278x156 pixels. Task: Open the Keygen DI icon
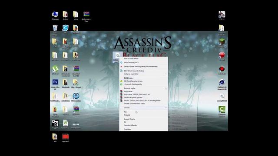[55, 124]
